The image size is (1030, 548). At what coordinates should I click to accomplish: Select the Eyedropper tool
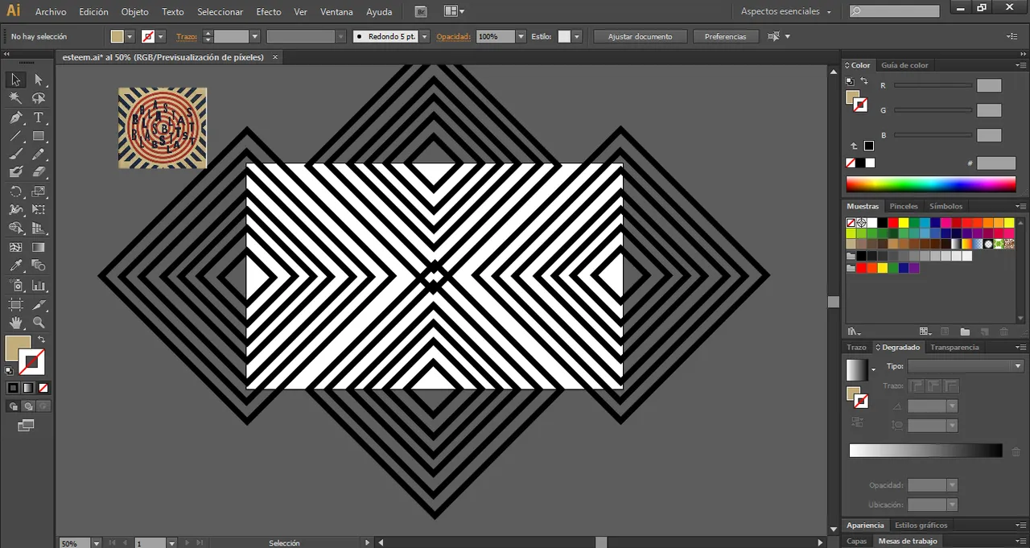[15, 266]
